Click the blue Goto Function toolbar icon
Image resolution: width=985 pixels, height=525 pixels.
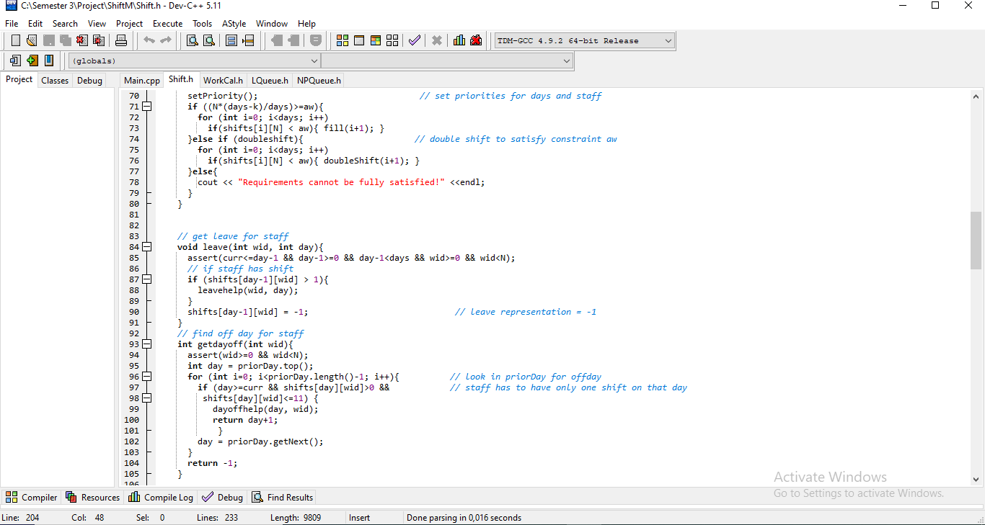231,40
